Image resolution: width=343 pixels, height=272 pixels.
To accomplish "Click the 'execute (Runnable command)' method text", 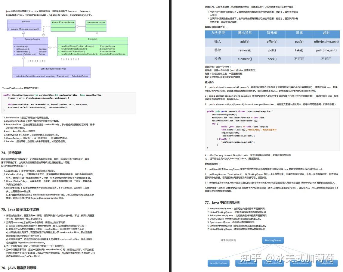I will [25, 29].
